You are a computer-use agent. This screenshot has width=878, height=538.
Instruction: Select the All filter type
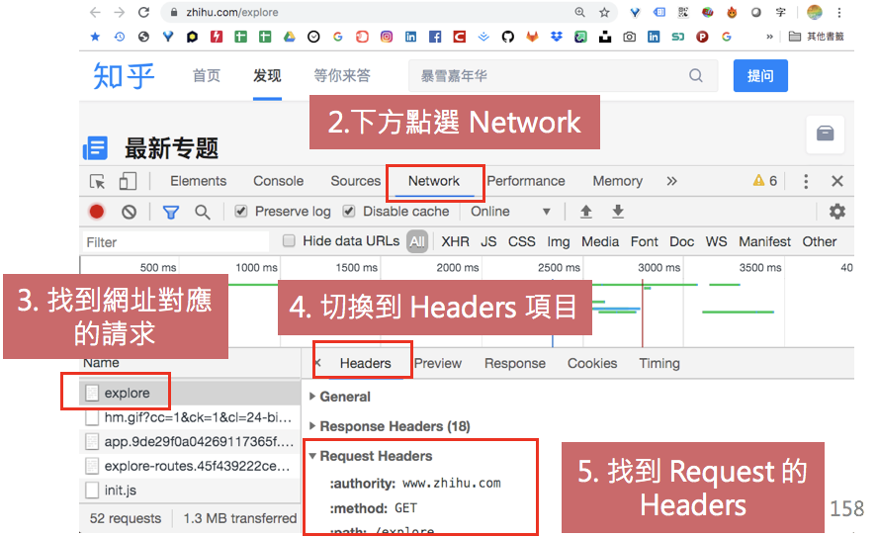pyautogui.click(x=417, y=242)
